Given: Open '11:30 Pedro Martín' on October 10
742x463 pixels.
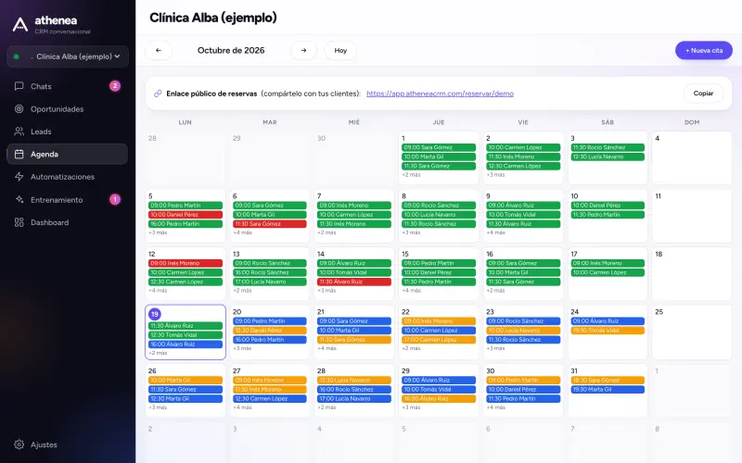Looking at the screenshot, I should tap(608, 215).
